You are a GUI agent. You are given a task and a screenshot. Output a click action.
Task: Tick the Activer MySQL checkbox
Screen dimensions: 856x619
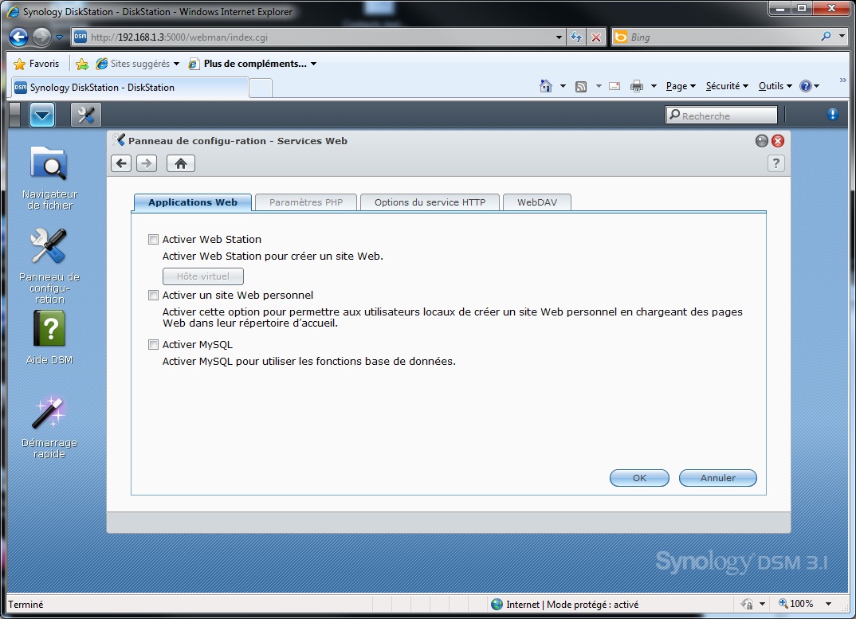(x=153, y=344)
